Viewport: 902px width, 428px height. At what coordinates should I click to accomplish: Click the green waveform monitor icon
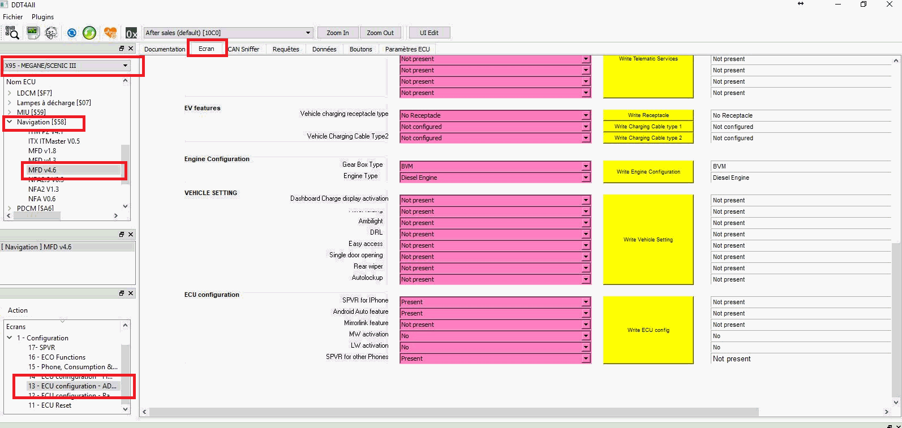pos(33,33)
